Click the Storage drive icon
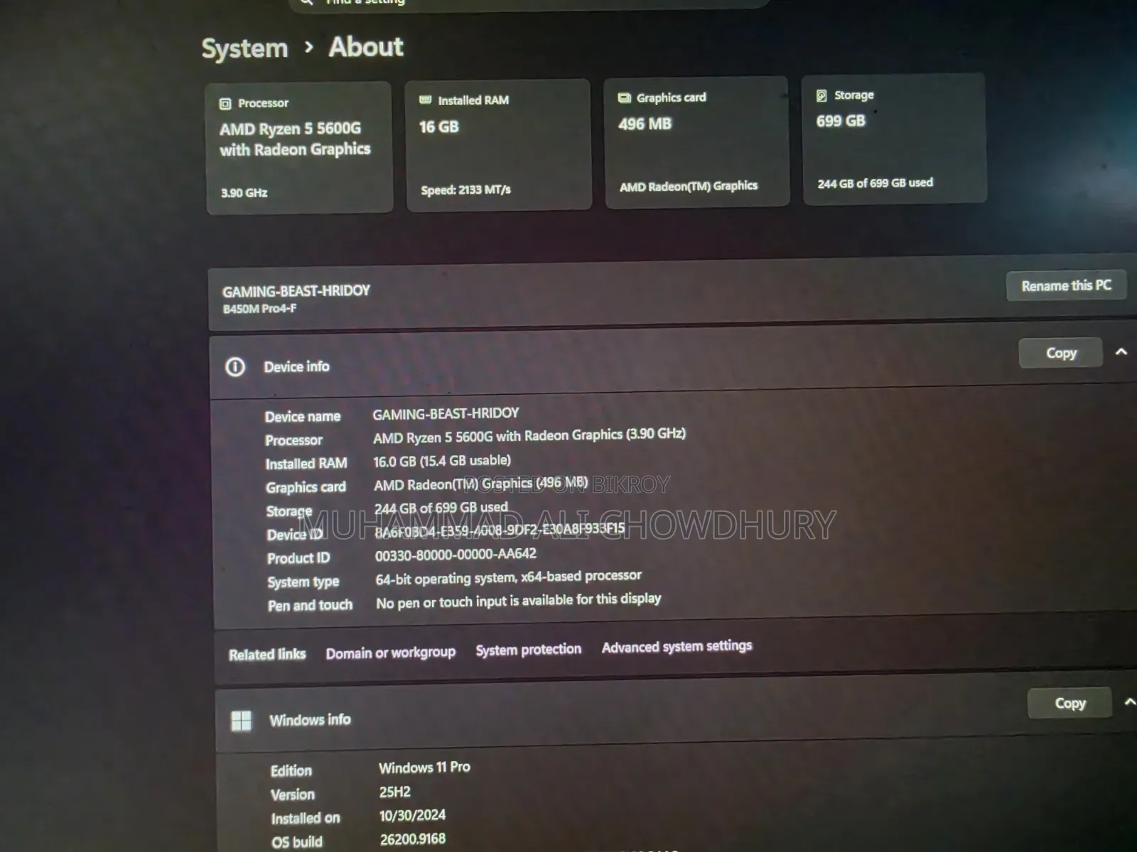This screenshot has width=1137, height=852. pos(821,95)
